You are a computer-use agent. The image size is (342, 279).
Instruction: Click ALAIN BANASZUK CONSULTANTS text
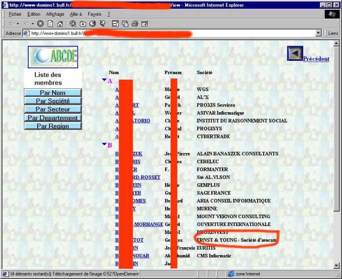click(x=238, y=153)
